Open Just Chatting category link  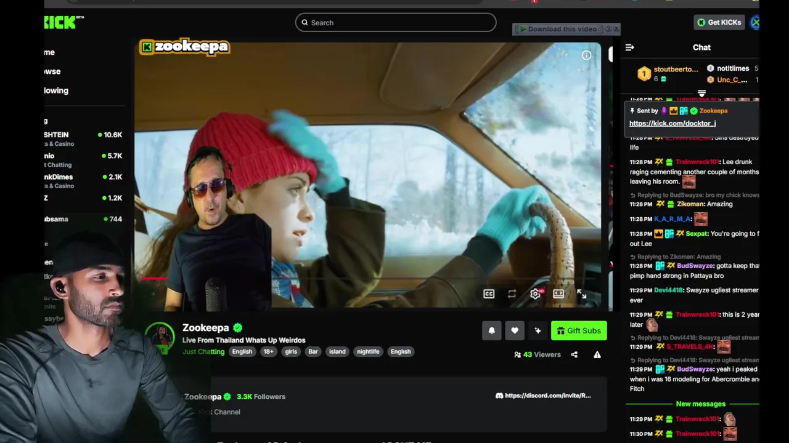[203, 351]
